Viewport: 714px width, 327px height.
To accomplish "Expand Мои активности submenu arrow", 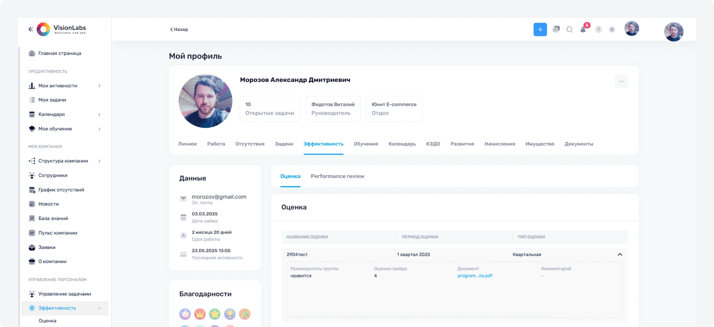I will tap(99, 86).
